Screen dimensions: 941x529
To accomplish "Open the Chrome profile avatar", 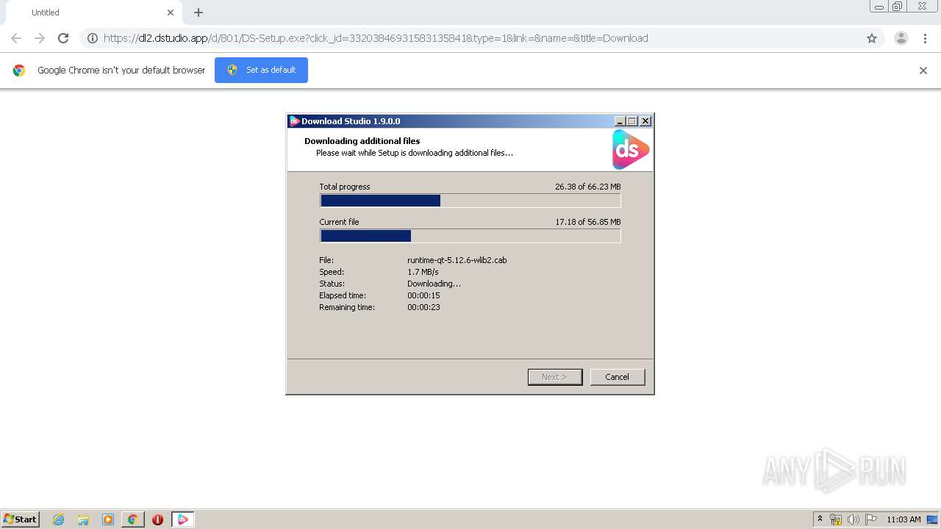I will pos(901,38).
